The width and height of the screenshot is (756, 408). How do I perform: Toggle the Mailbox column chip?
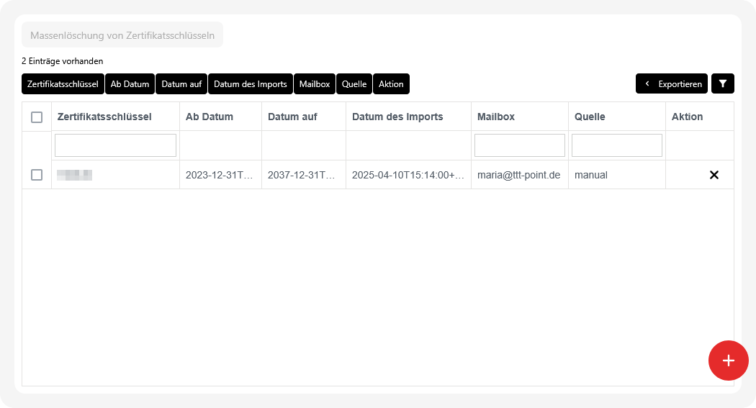pyautogui.click(x=315, y=83)
